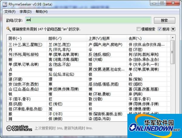Sort by the 上声(V)/轻声 column header
Screen dimensions: 182x138
coord(107,38)
